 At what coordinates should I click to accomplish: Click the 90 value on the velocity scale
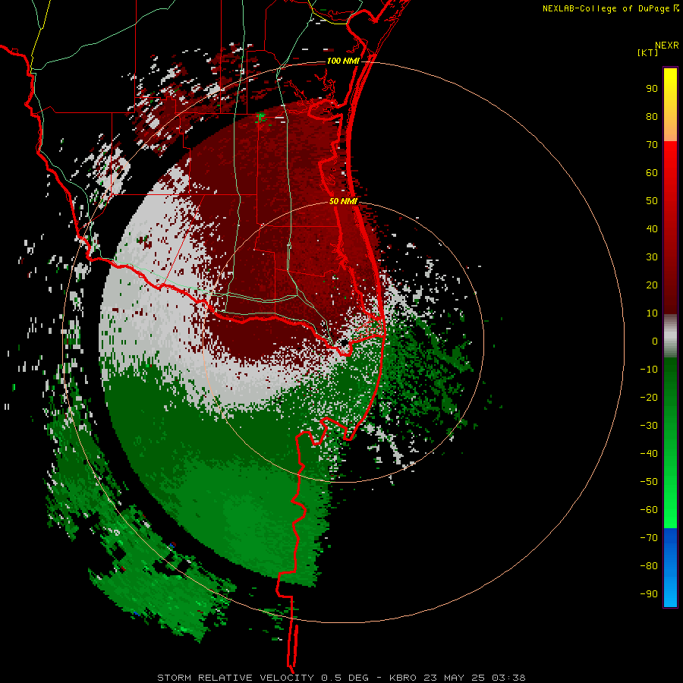click(652, 89)
